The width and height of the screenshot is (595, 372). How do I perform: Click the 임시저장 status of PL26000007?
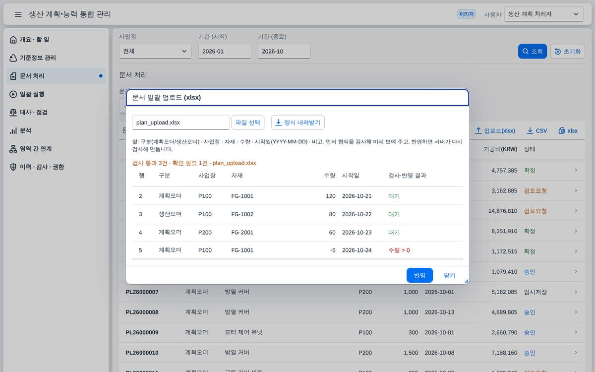535,292
